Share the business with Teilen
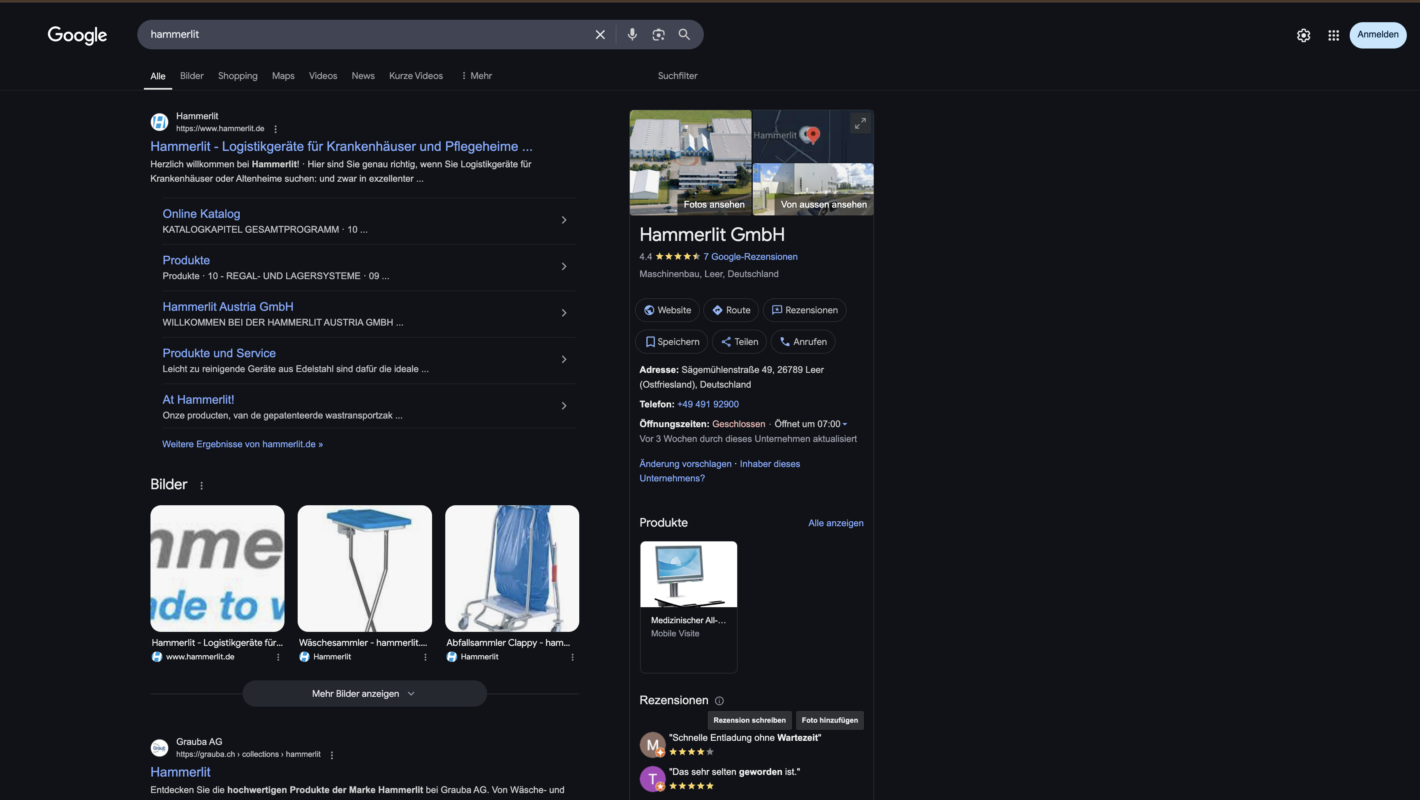This screenshot has height=800, width=1420. 739,342
